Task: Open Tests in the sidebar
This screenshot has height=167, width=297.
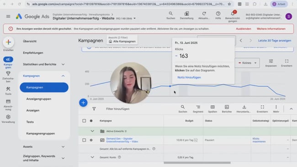Action: (30, 122)
